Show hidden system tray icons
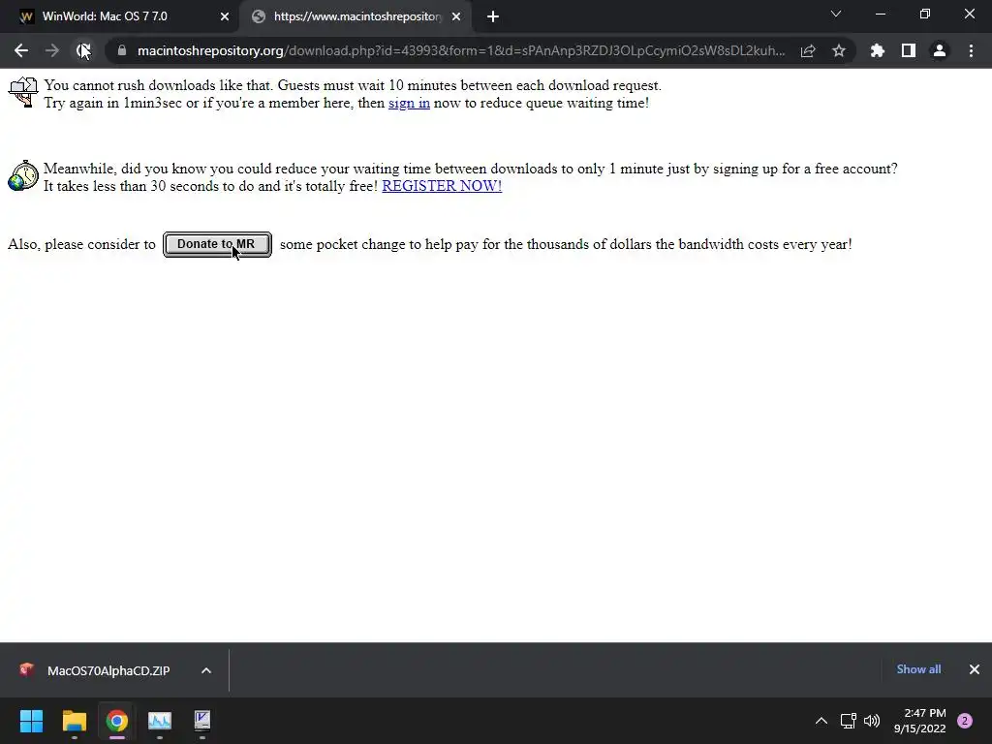 [821, 721]
